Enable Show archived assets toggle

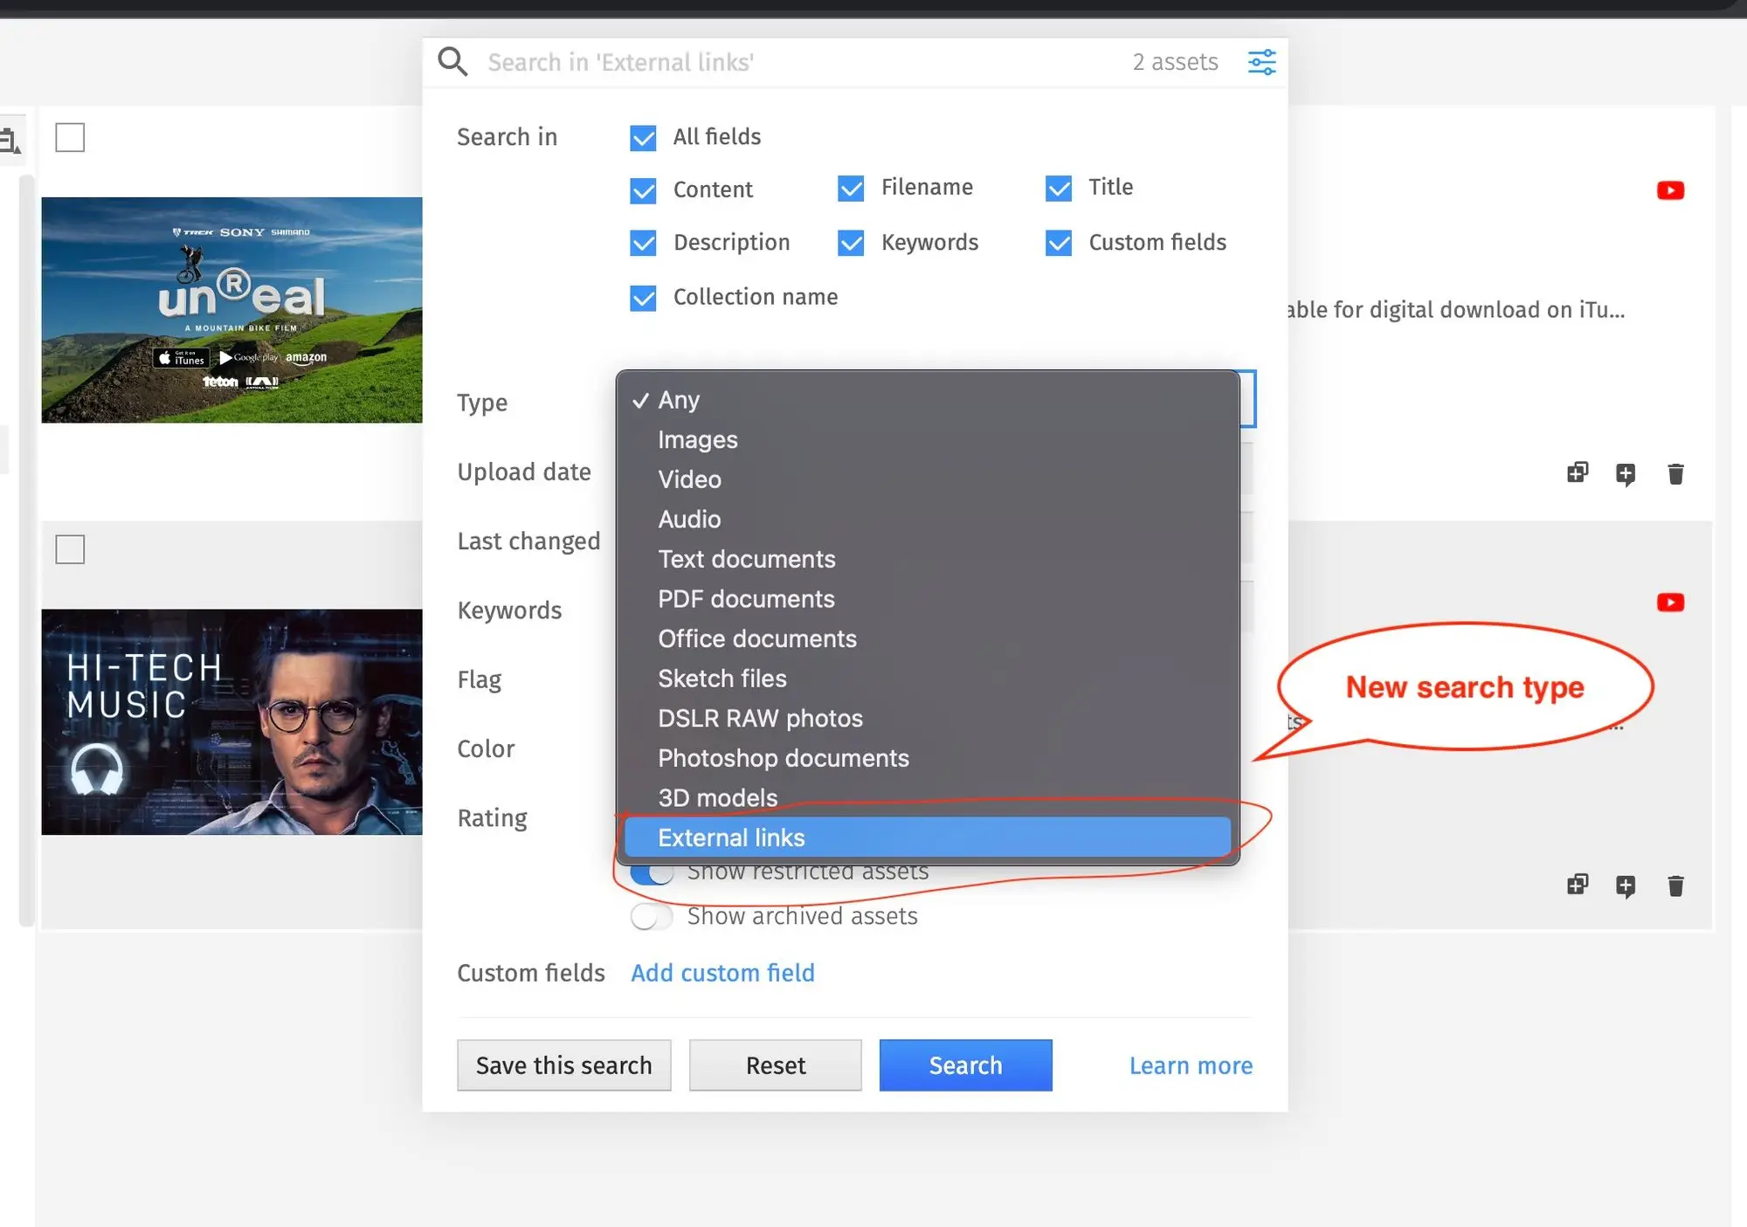652,916
